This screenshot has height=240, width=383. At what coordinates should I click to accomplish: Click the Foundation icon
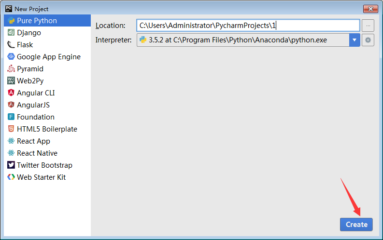[11, 117]
